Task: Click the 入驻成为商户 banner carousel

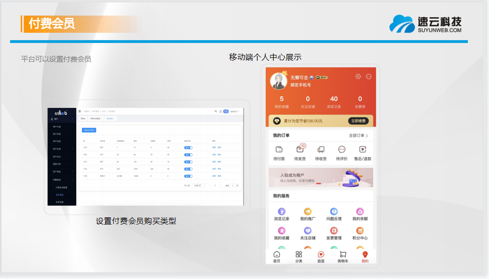Action: point(320,177)
